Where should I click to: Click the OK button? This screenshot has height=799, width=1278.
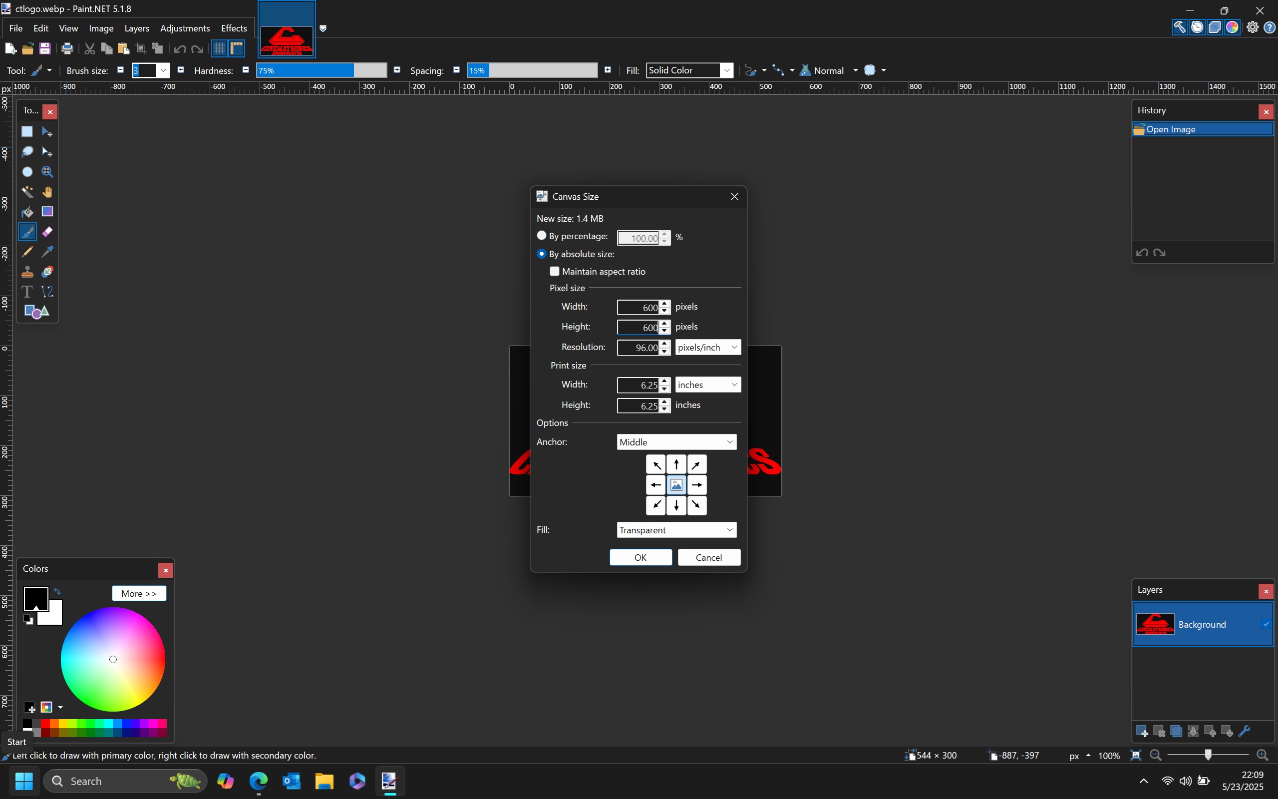tap(640, 557)
